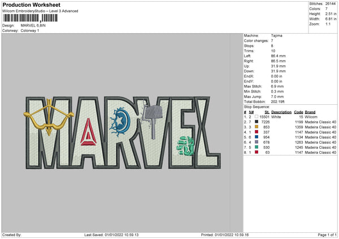Click the "N#" column header
This screenshot has height=239, width=339.
click(x=251, y=112)
